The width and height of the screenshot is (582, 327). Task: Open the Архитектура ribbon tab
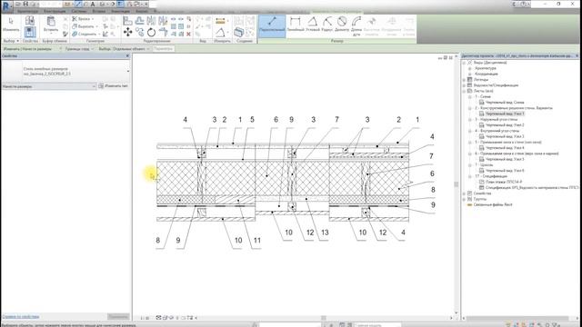27,11
